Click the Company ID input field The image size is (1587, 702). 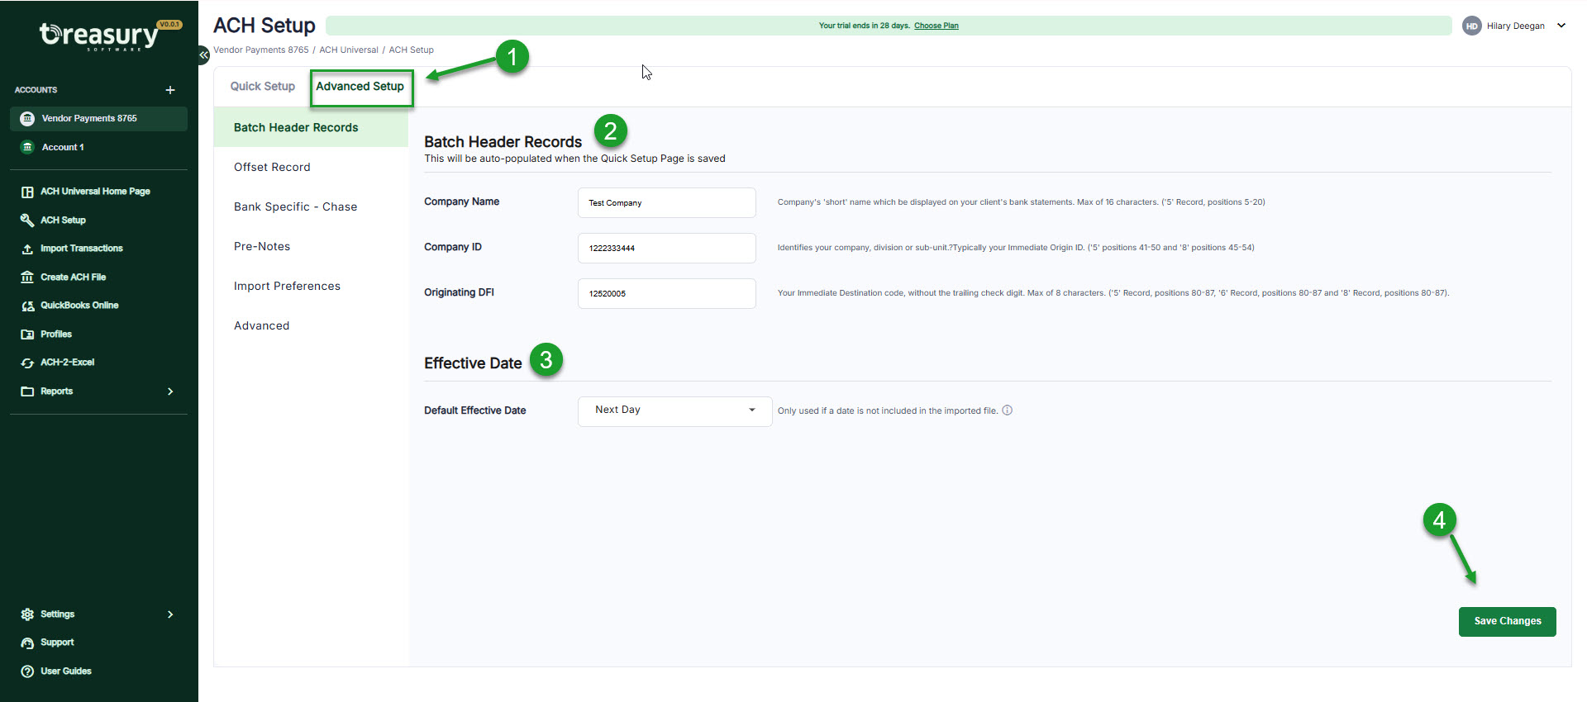(x=666, y=249)
